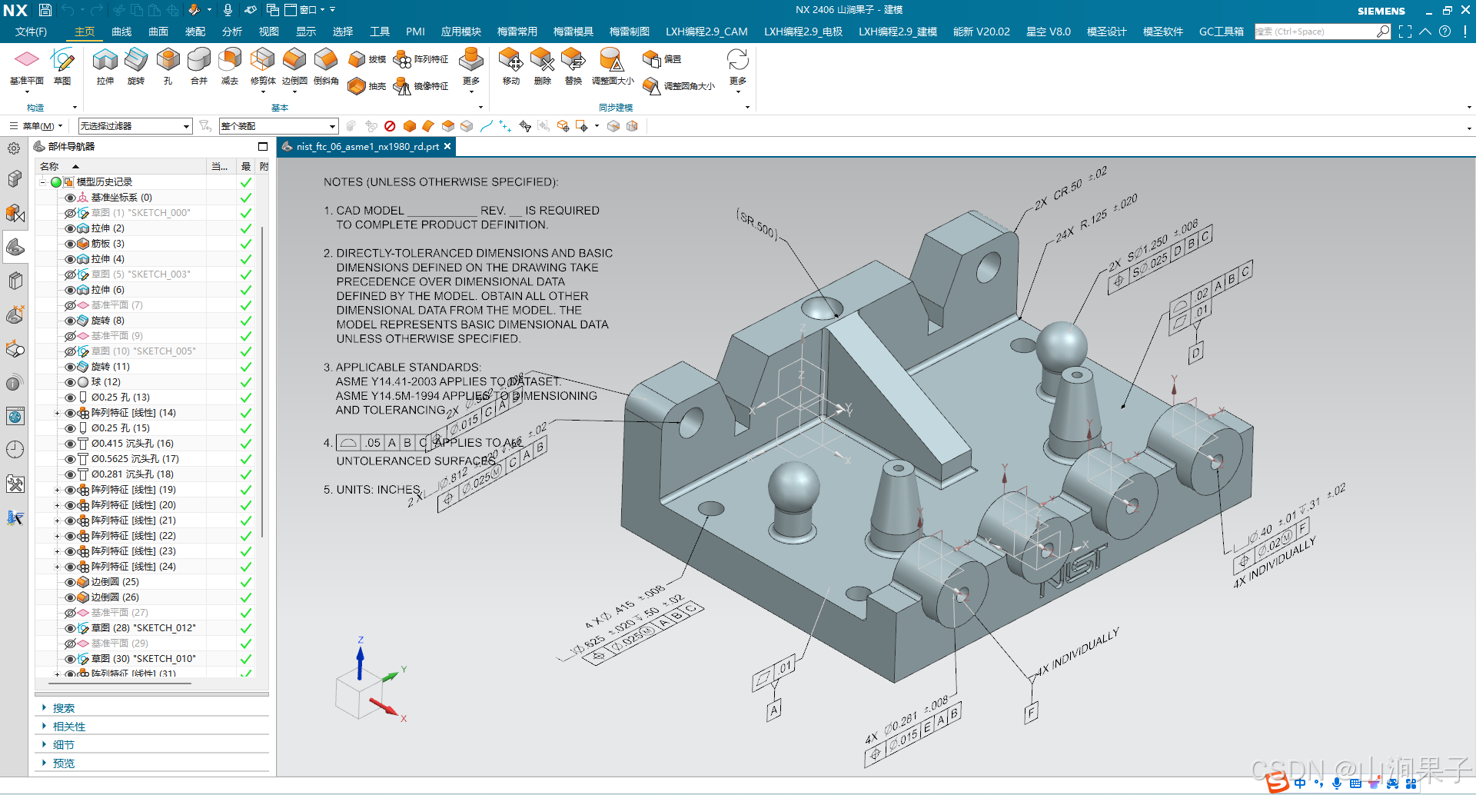Screen dimensions: 1476x795
Task: Open the 菜单(M) menu button
Action: pos(36,126)
